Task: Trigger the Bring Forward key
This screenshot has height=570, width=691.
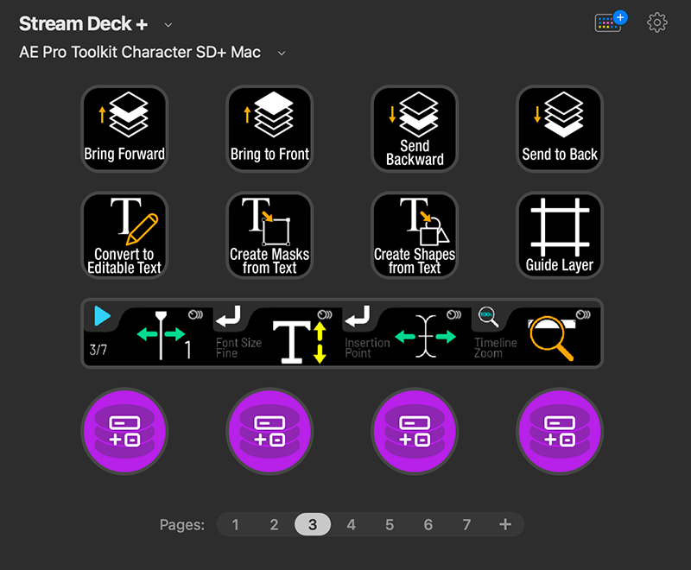Action: point(124,129)
